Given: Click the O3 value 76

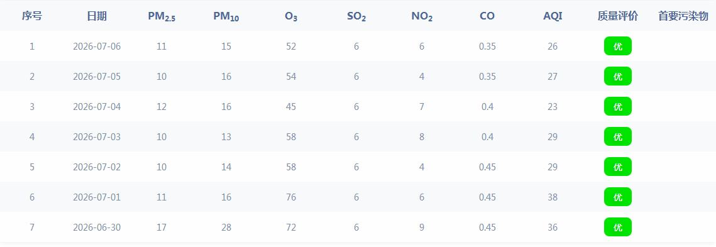Looking at the screenshot, I should tap(291, 197).
